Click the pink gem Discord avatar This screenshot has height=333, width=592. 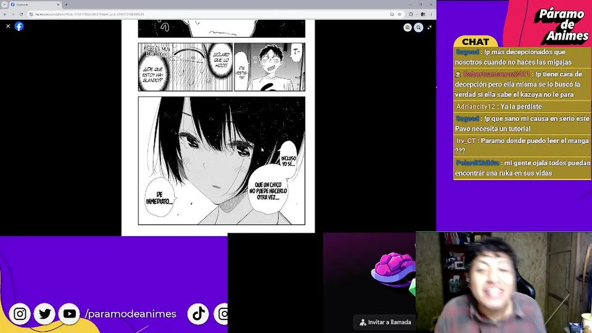coord(393,271)
